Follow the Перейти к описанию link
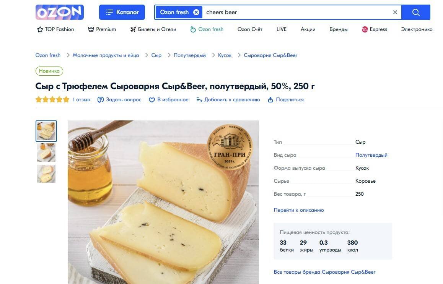This screenshot has height=284, width=443. (299, 210)
